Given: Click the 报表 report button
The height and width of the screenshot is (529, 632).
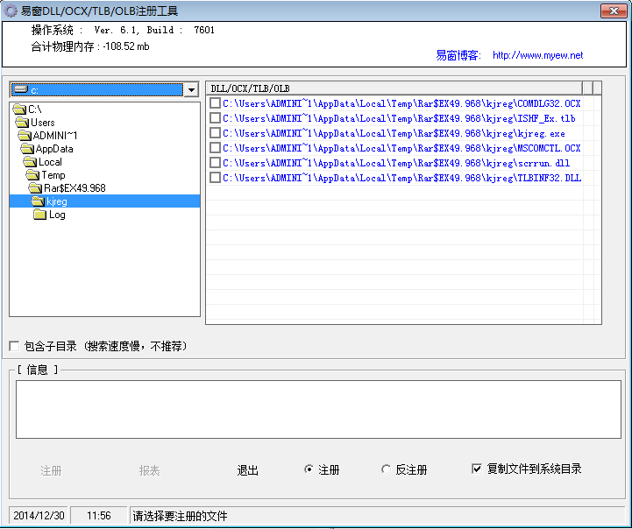Looking at the screenshot, I should click(x=149, y=470).
